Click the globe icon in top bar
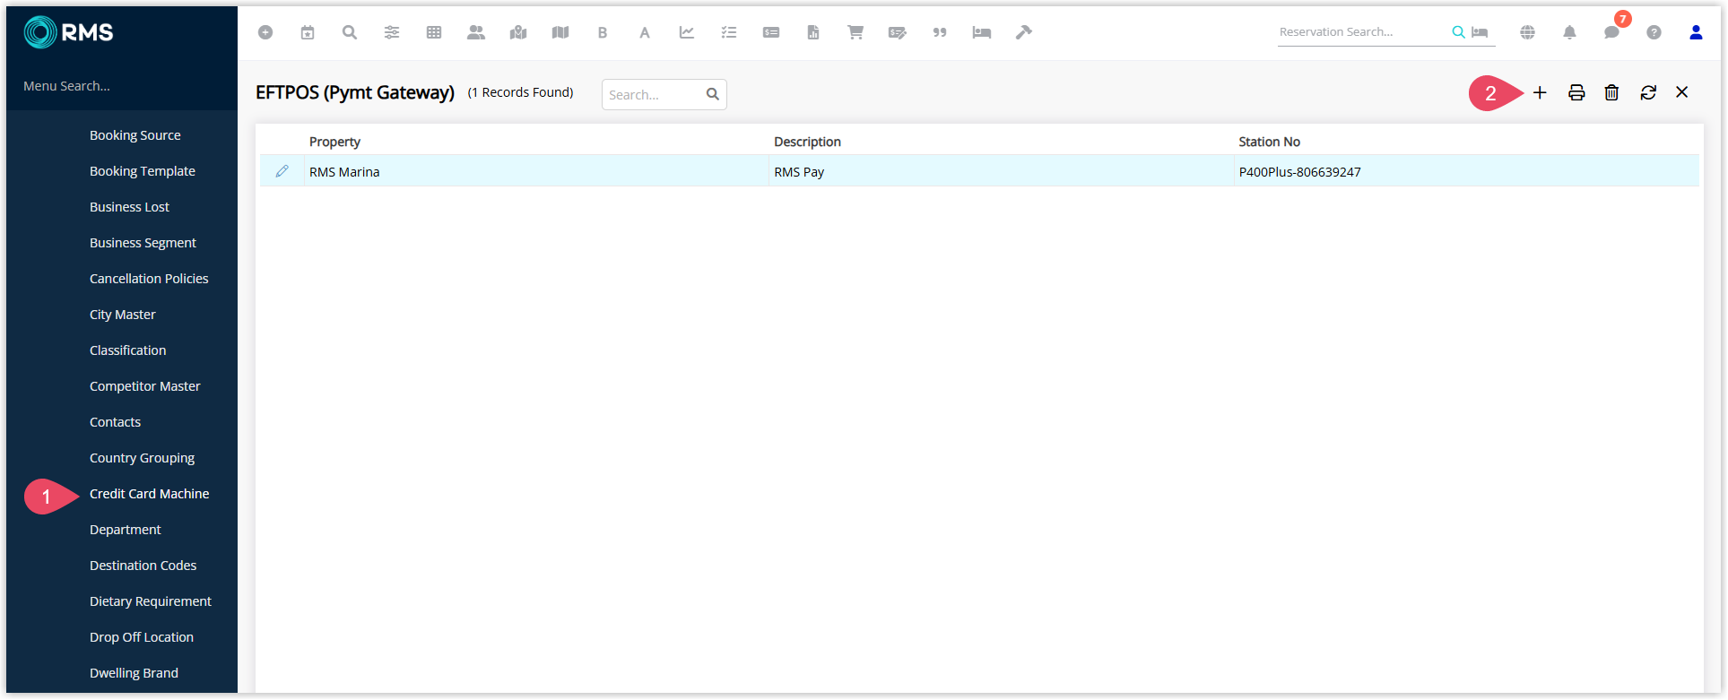 coord(1527,32)
